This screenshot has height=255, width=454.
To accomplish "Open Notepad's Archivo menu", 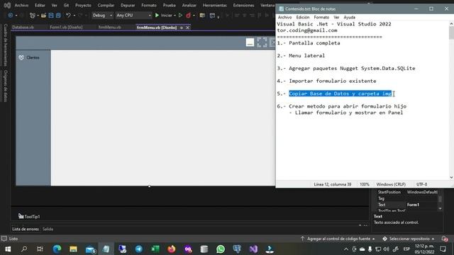I will [284, 17].
